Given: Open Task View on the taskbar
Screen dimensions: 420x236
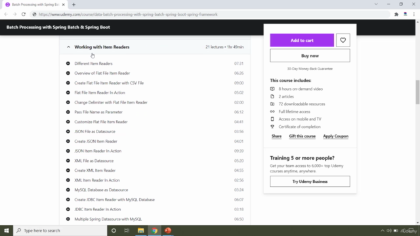Looking at the screenshot, I should click(x=127, y=230).
